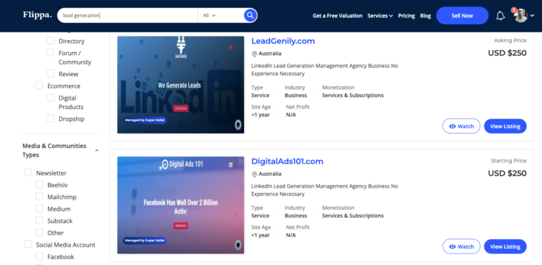Click the Flippa logo
The width and height of the screenshot is (542, 265).
[x=37, y=15]
